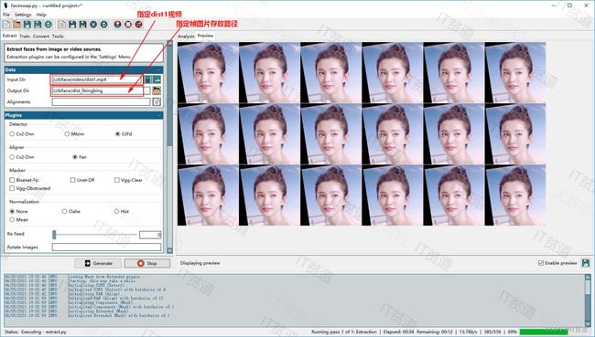Enable the Vgg-Clear masker checkbox
The image size is (595, 337).
click(128, 180)
